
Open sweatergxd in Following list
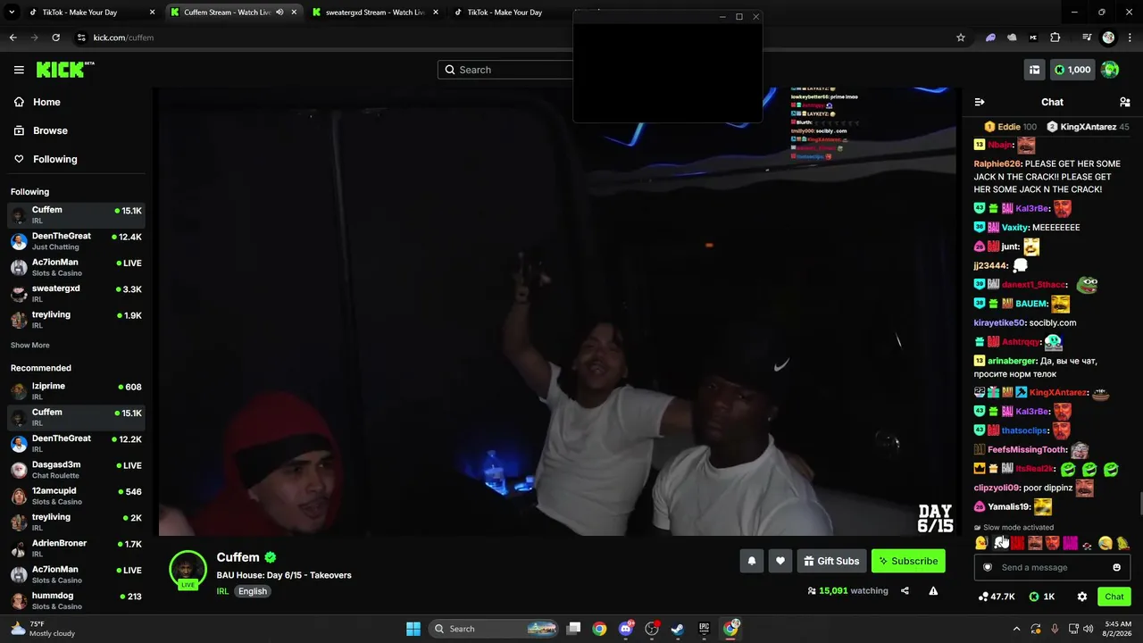pos(76,294)
